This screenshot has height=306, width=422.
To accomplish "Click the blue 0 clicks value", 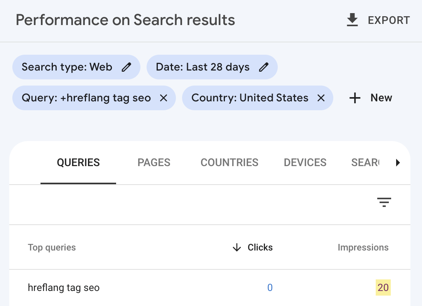I will (x=270, y=288).
